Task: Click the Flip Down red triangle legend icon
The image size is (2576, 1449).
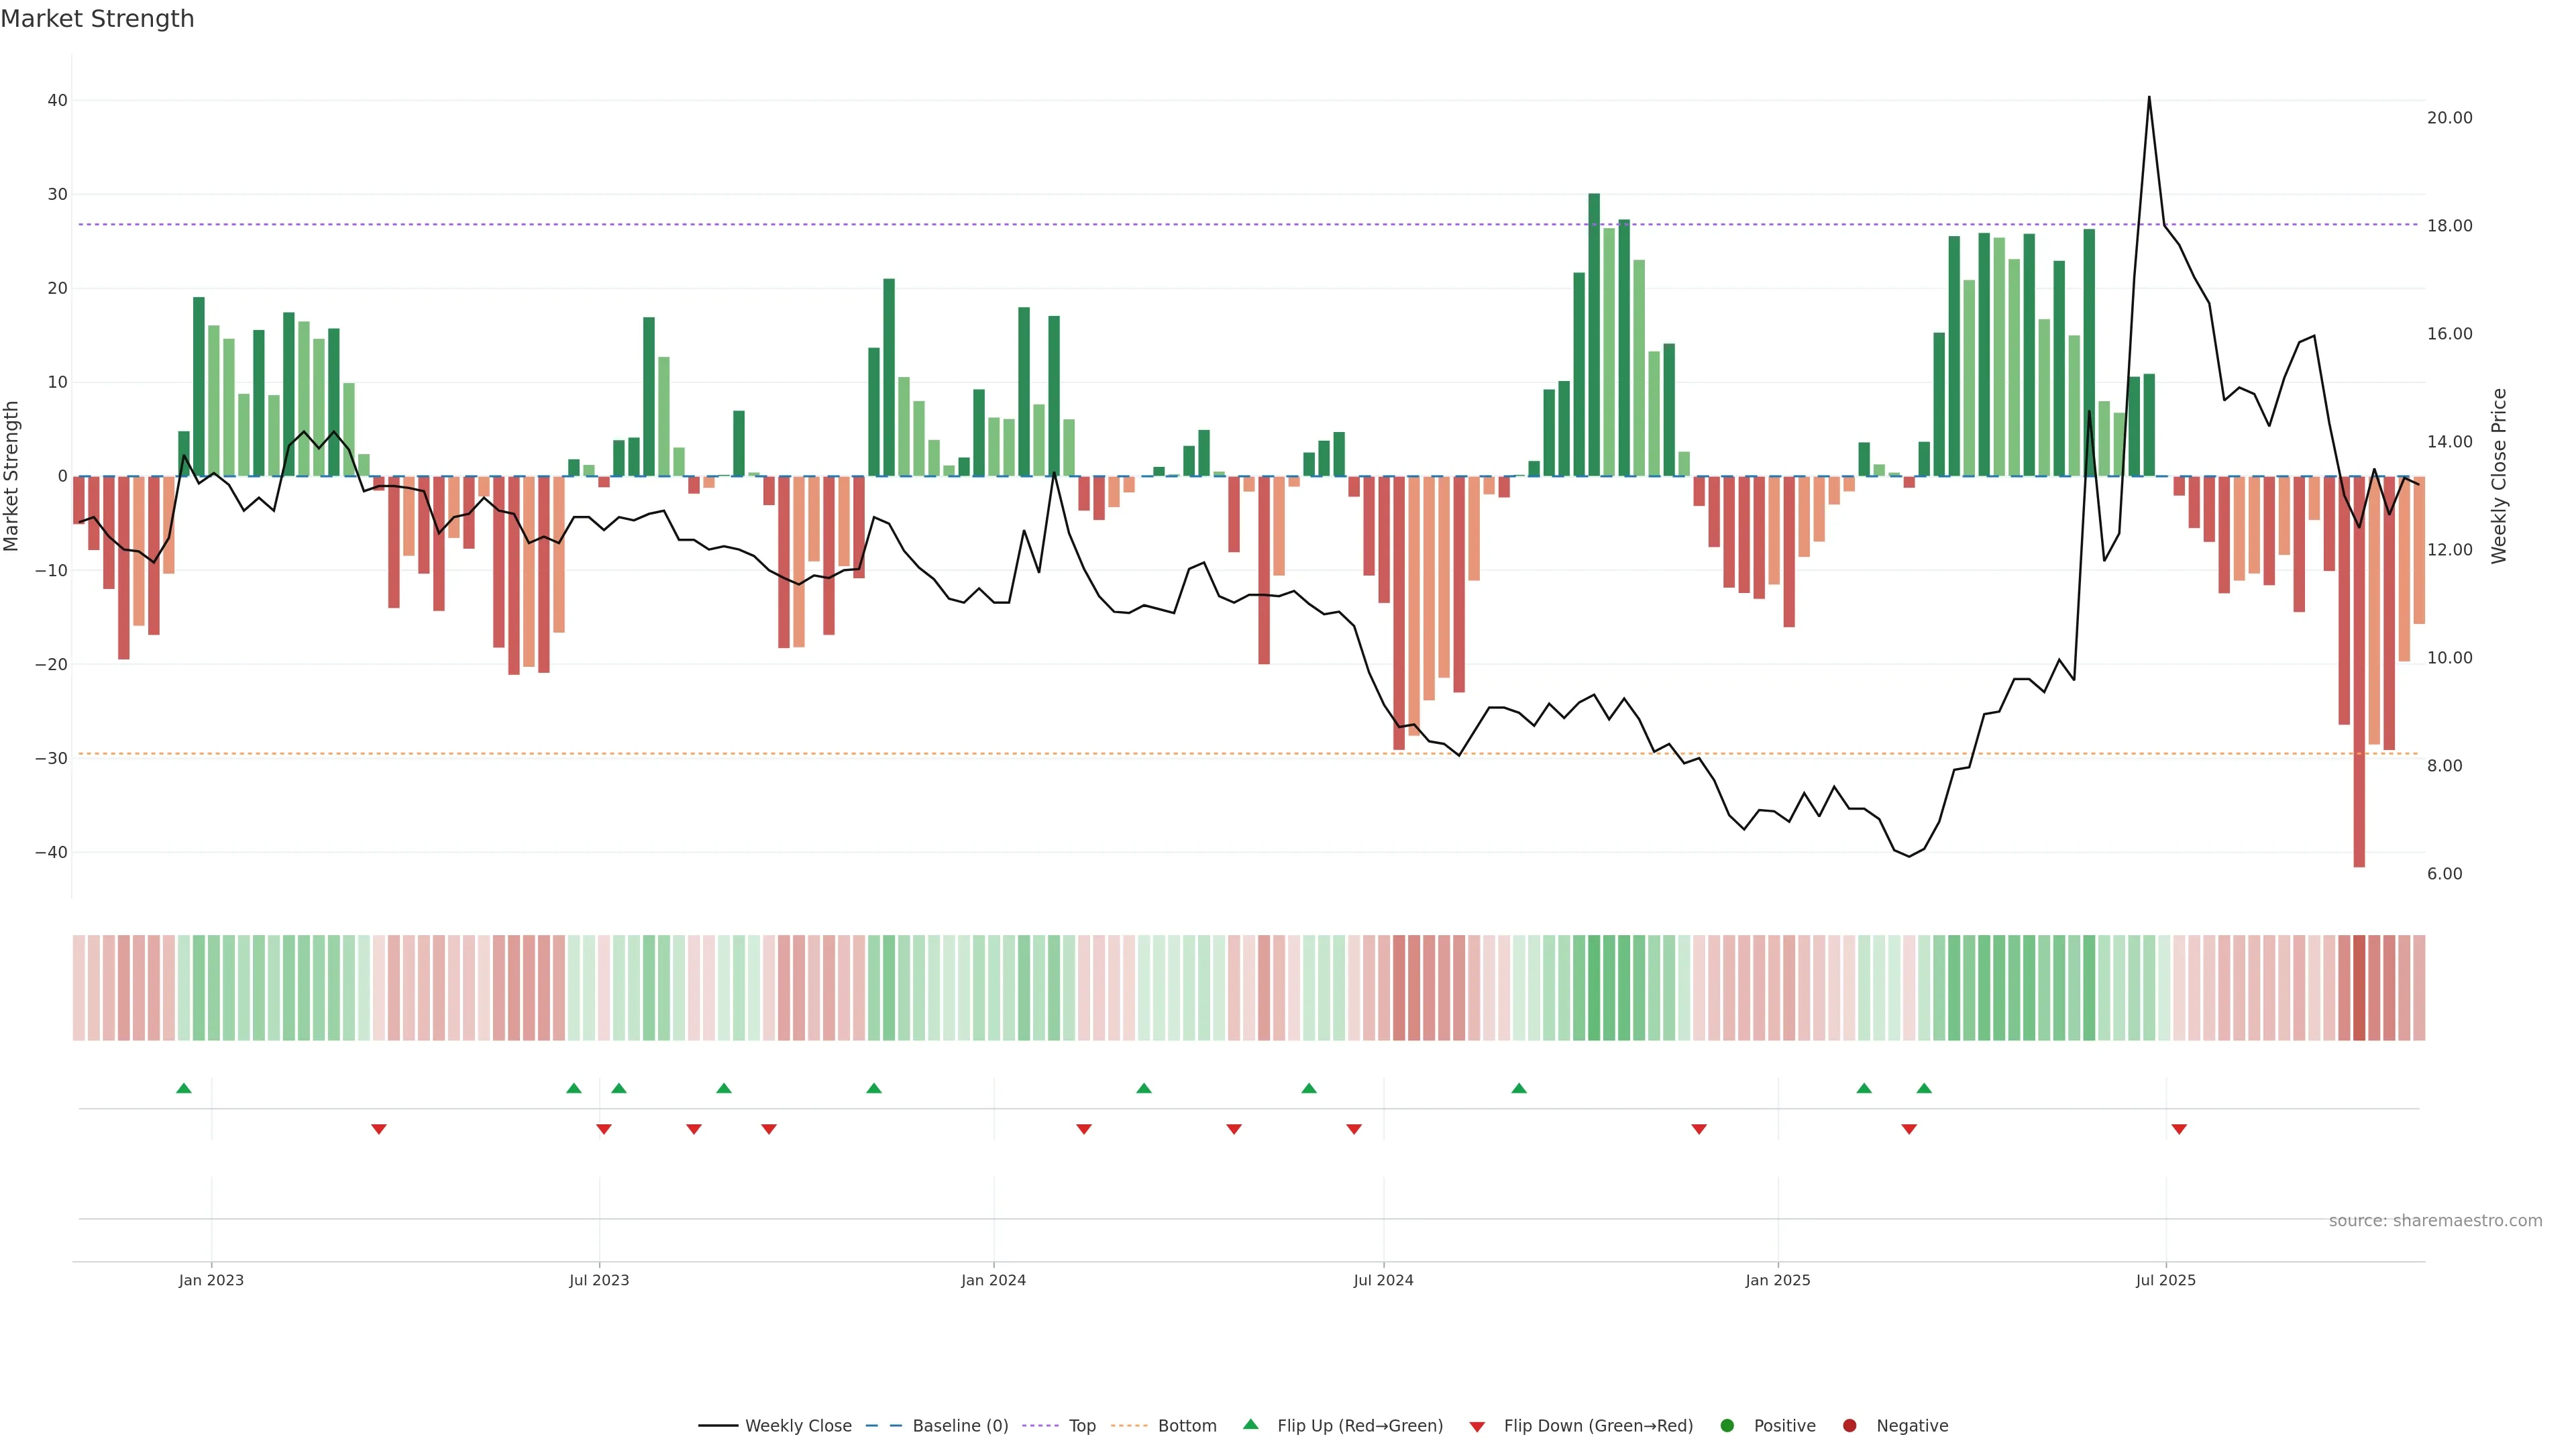Action: pyautogui.click(x=1477, y=1427)
